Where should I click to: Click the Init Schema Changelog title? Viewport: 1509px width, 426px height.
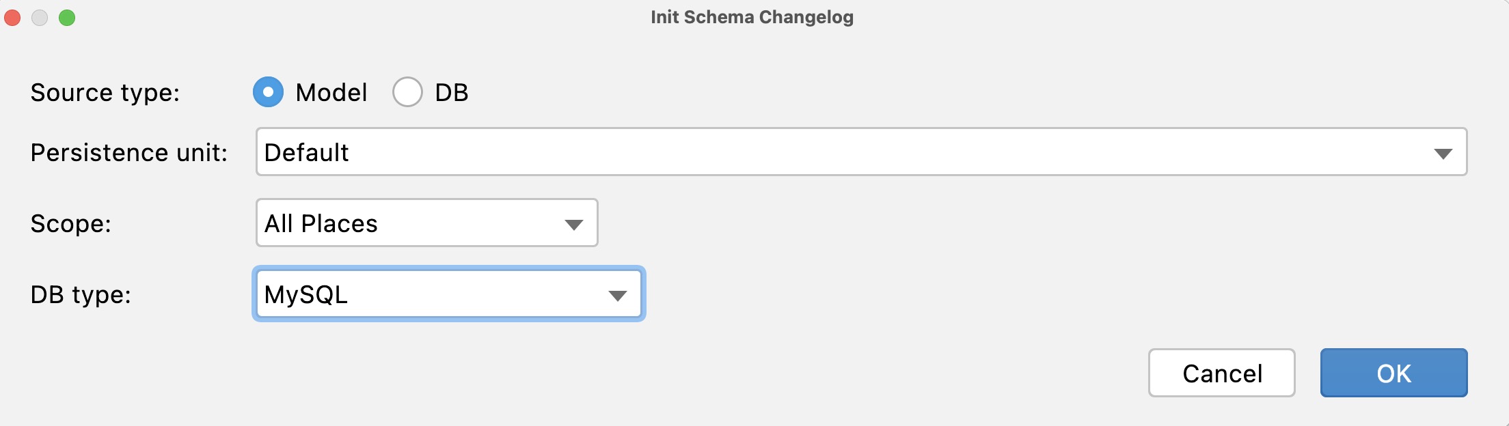752,17
